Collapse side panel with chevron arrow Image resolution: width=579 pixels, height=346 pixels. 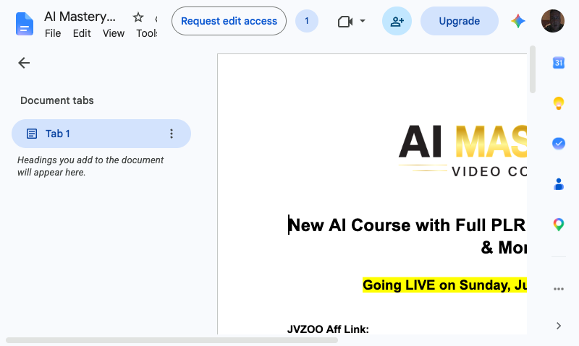pyautogui.click(x=559, y=326)
